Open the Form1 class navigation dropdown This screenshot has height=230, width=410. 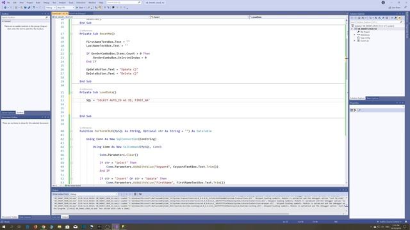(200, 17)
